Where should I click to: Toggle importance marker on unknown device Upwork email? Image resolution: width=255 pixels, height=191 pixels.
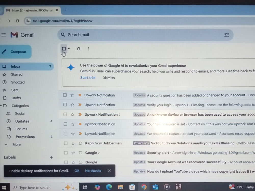[x=80, y=115]
